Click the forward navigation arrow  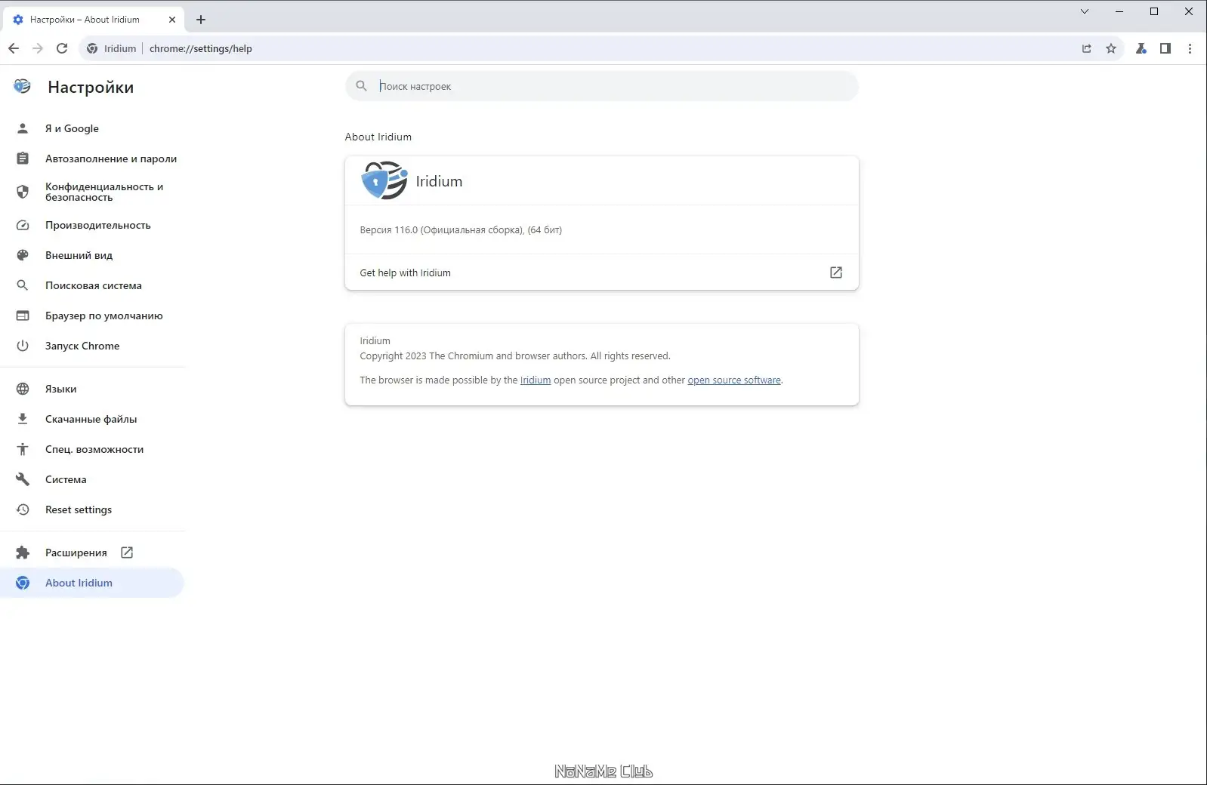coord(38,48)
